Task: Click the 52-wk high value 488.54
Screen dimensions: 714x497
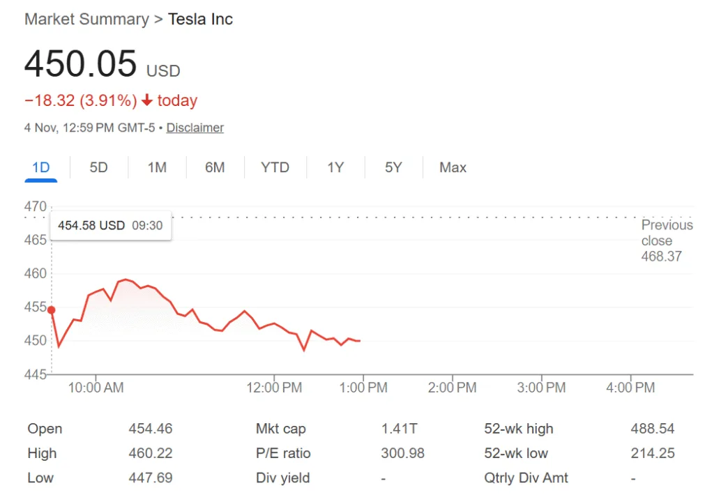Action: (x=653, y=429)
